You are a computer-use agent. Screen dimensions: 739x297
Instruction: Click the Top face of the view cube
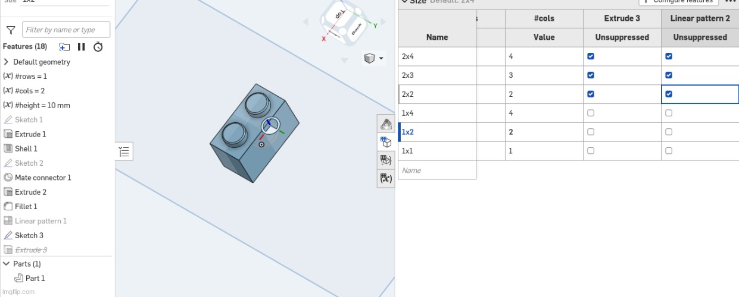click(340, 13)
